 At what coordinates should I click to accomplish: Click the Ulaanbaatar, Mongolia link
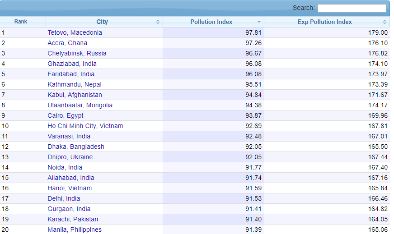tap(80, 105)
